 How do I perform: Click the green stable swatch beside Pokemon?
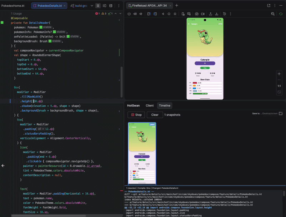[41, 27]
